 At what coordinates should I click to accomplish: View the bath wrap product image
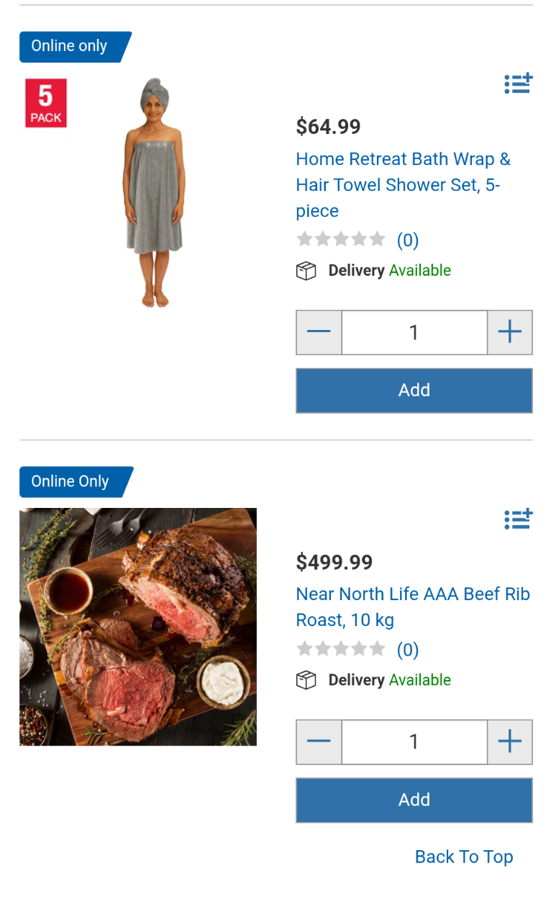pyautogui.click(x=153, y=192)
